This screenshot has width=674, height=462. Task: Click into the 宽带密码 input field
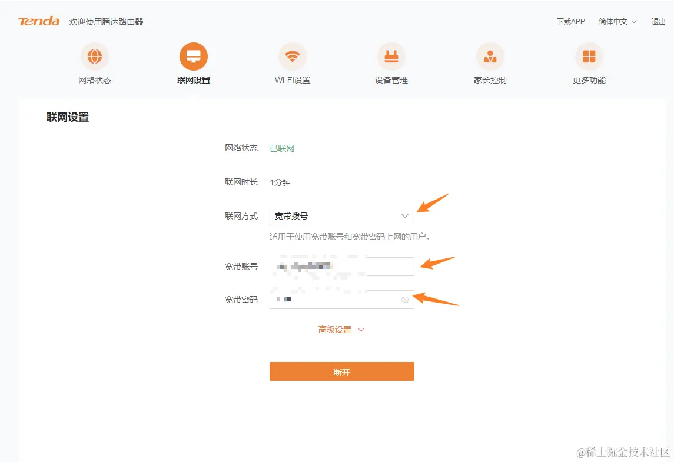pos(342,299)
